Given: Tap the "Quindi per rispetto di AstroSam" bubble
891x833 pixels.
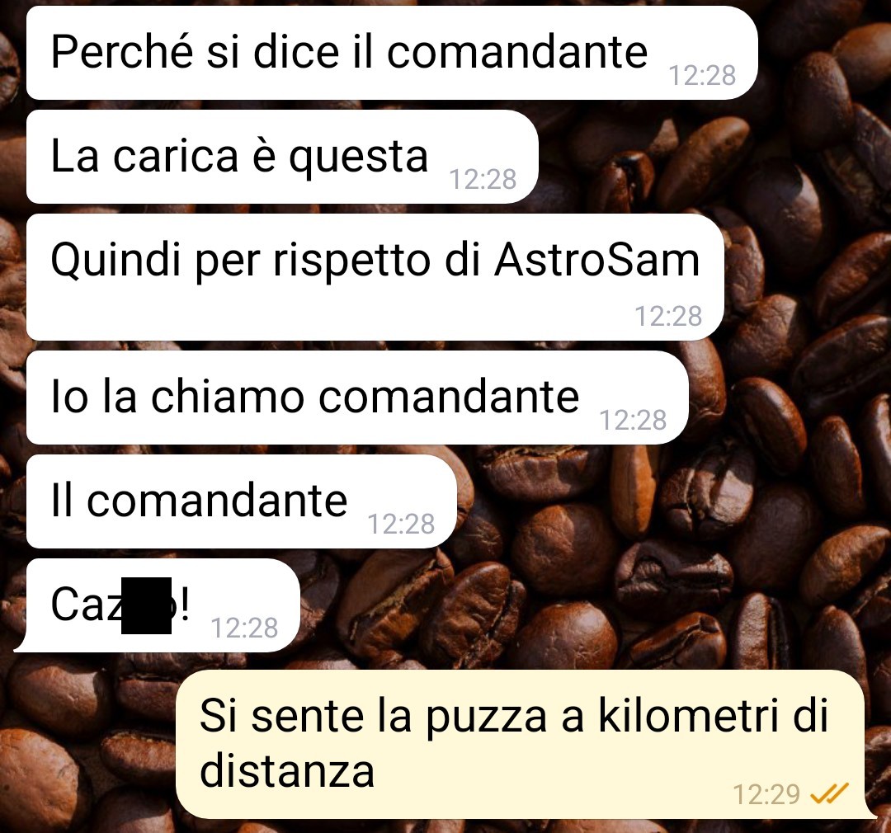Looking at the screenshot, I should click(375, 277).
